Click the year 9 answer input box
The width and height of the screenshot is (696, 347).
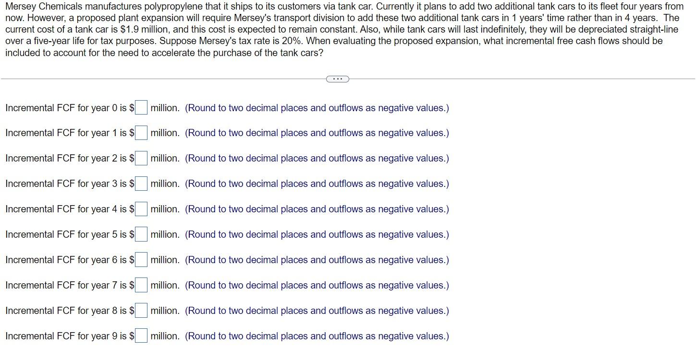click(x=141, y=335)
